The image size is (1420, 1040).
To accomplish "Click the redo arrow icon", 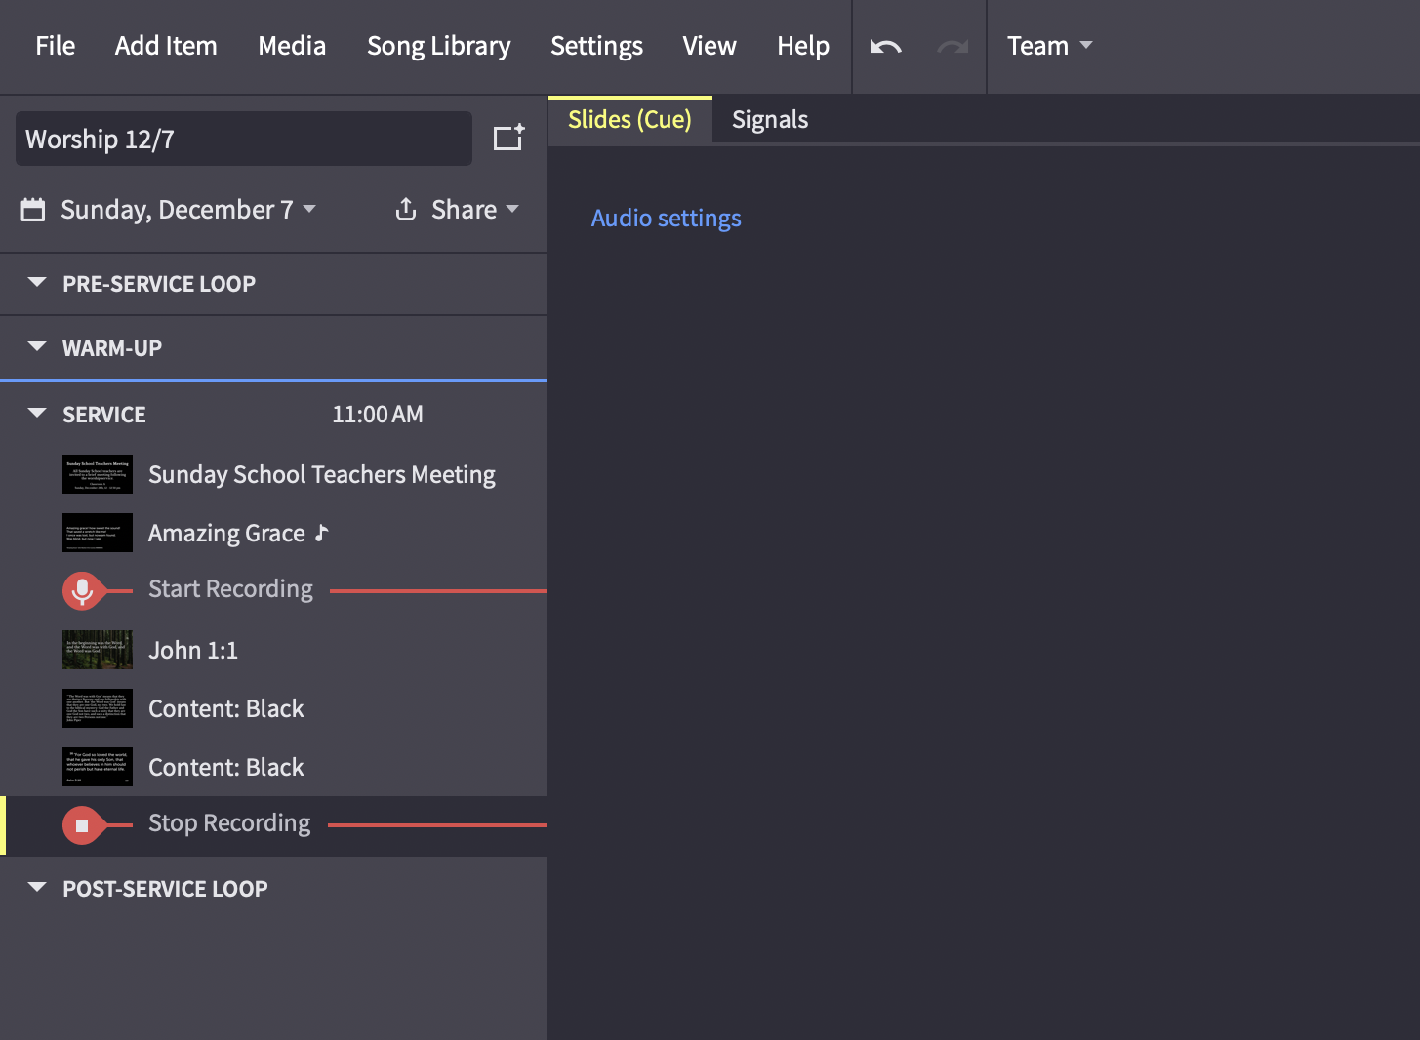I will [953, 47].
